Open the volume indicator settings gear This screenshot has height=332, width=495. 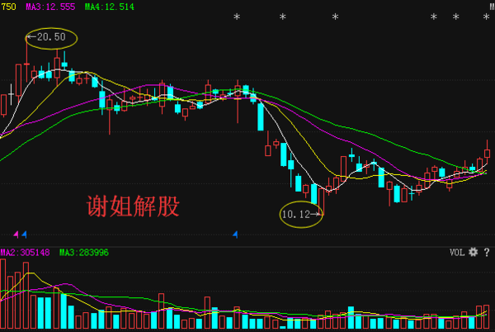(x=474, y=252)
